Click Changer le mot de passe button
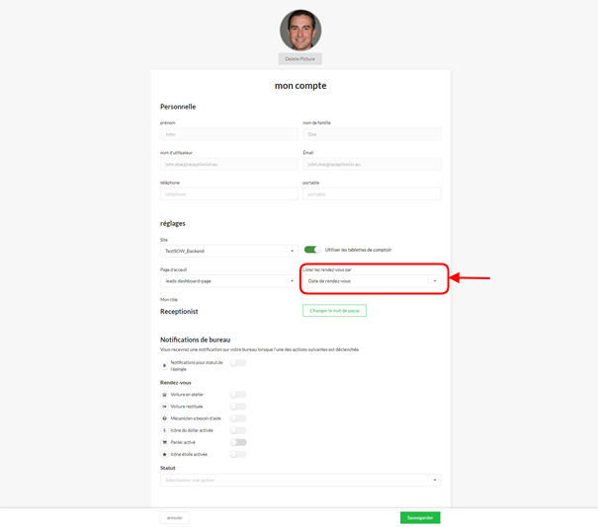The image size is (598, 527). point(334,311)
